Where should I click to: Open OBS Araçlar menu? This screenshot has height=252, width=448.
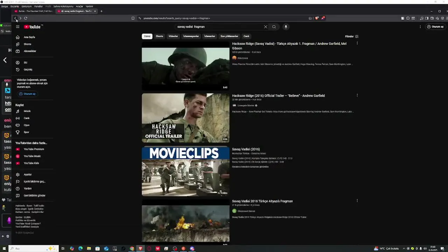79,6
